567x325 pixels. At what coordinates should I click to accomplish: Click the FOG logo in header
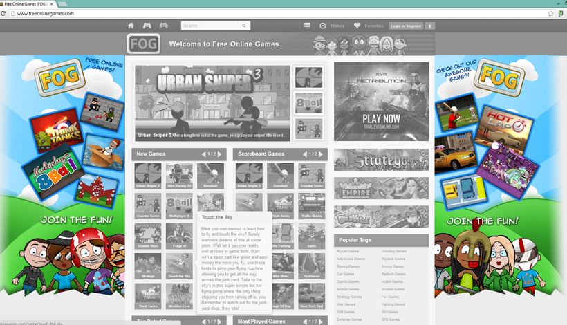(144, 44)
